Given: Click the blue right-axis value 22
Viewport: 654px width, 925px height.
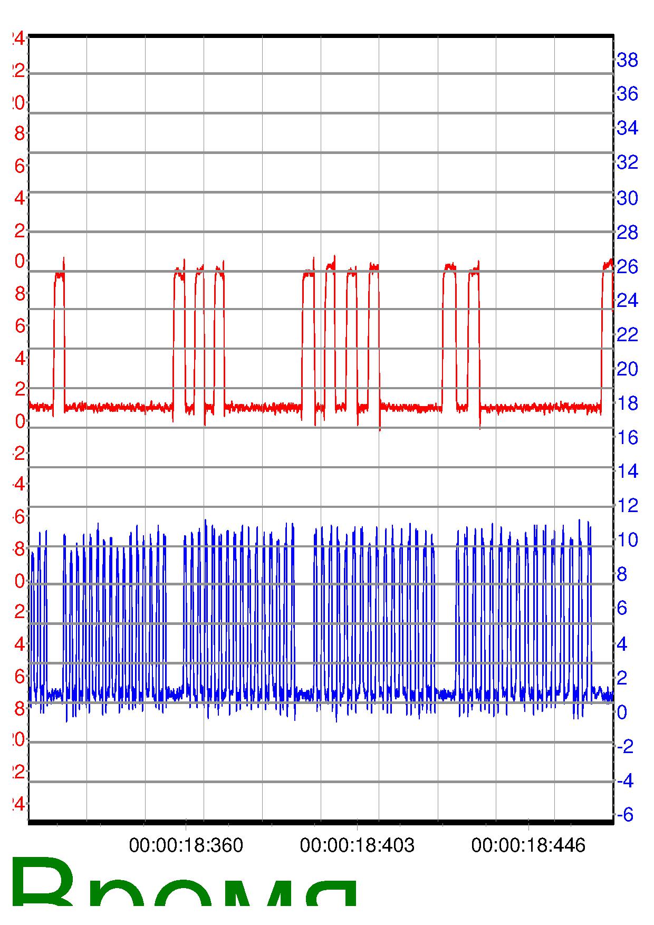Looking at the screenshot, I should pos(628,334).
